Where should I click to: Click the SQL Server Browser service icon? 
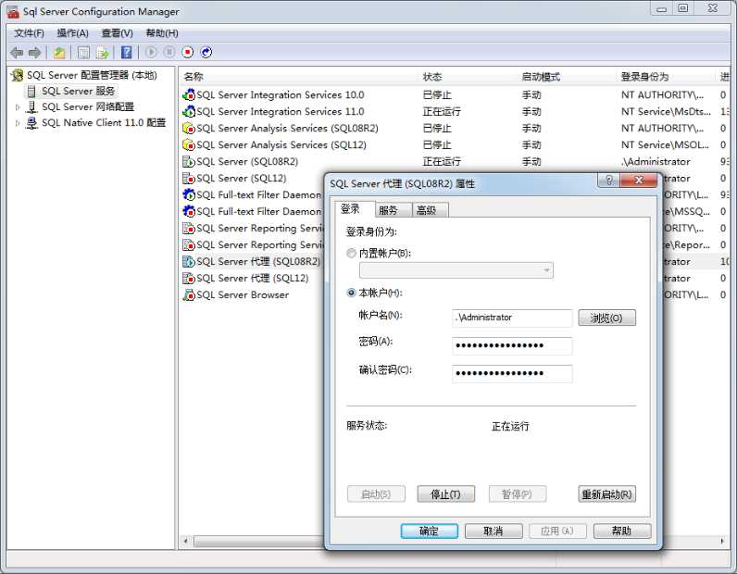189,294
